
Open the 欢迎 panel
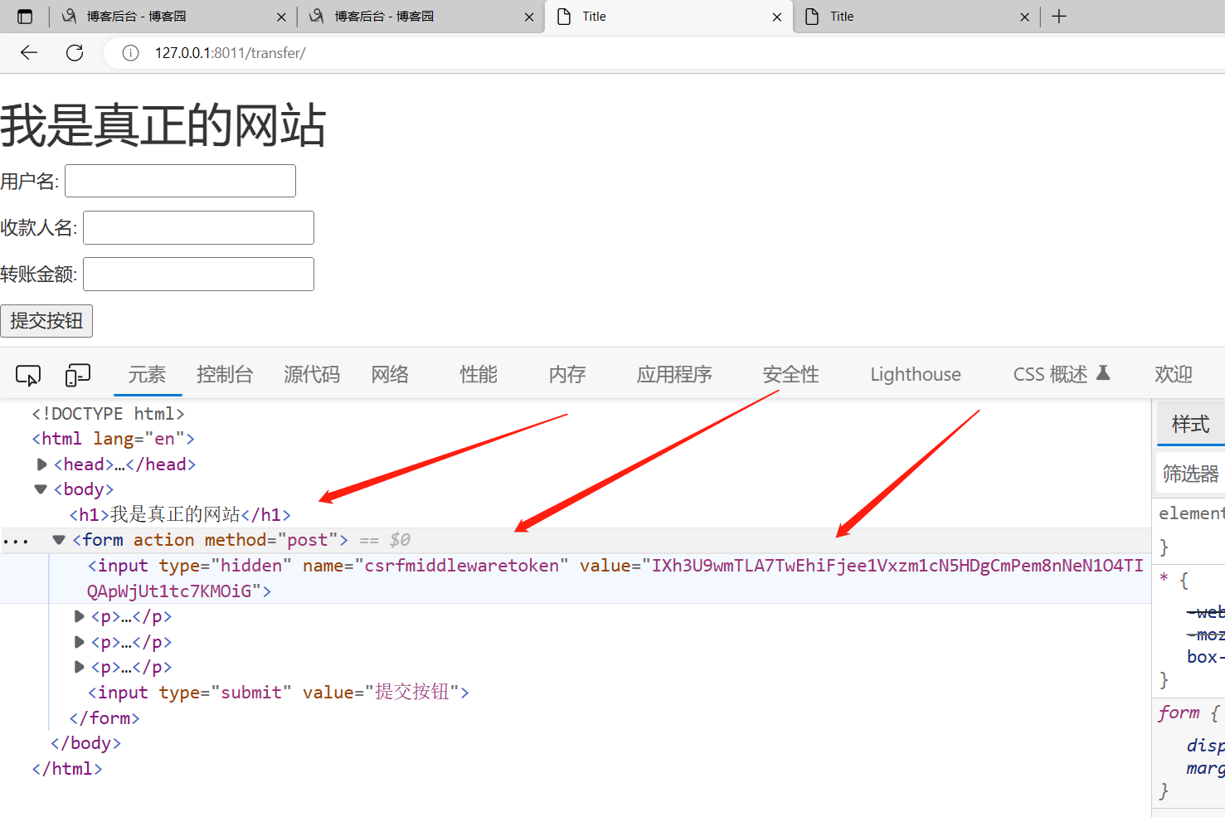tap(1174, 375)
